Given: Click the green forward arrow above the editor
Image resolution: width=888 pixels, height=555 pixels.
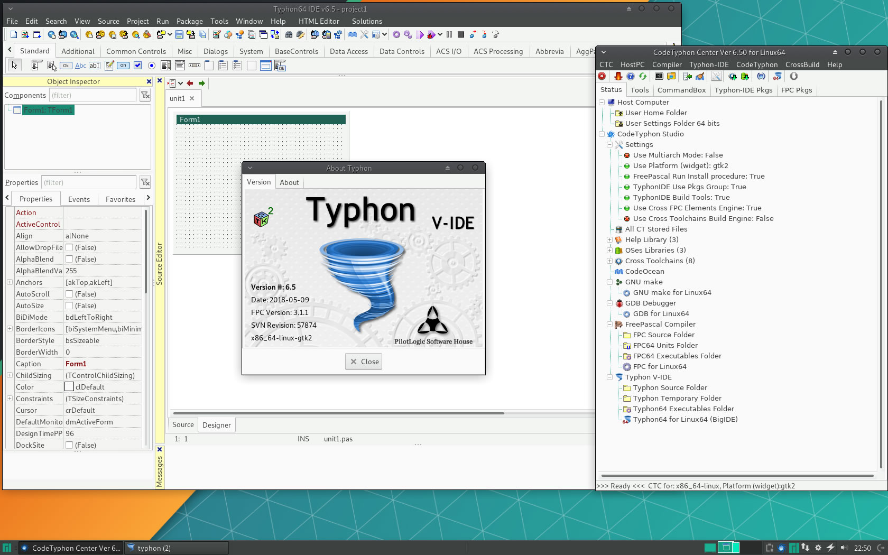Looking at the screenshot, I should (202, 83).
